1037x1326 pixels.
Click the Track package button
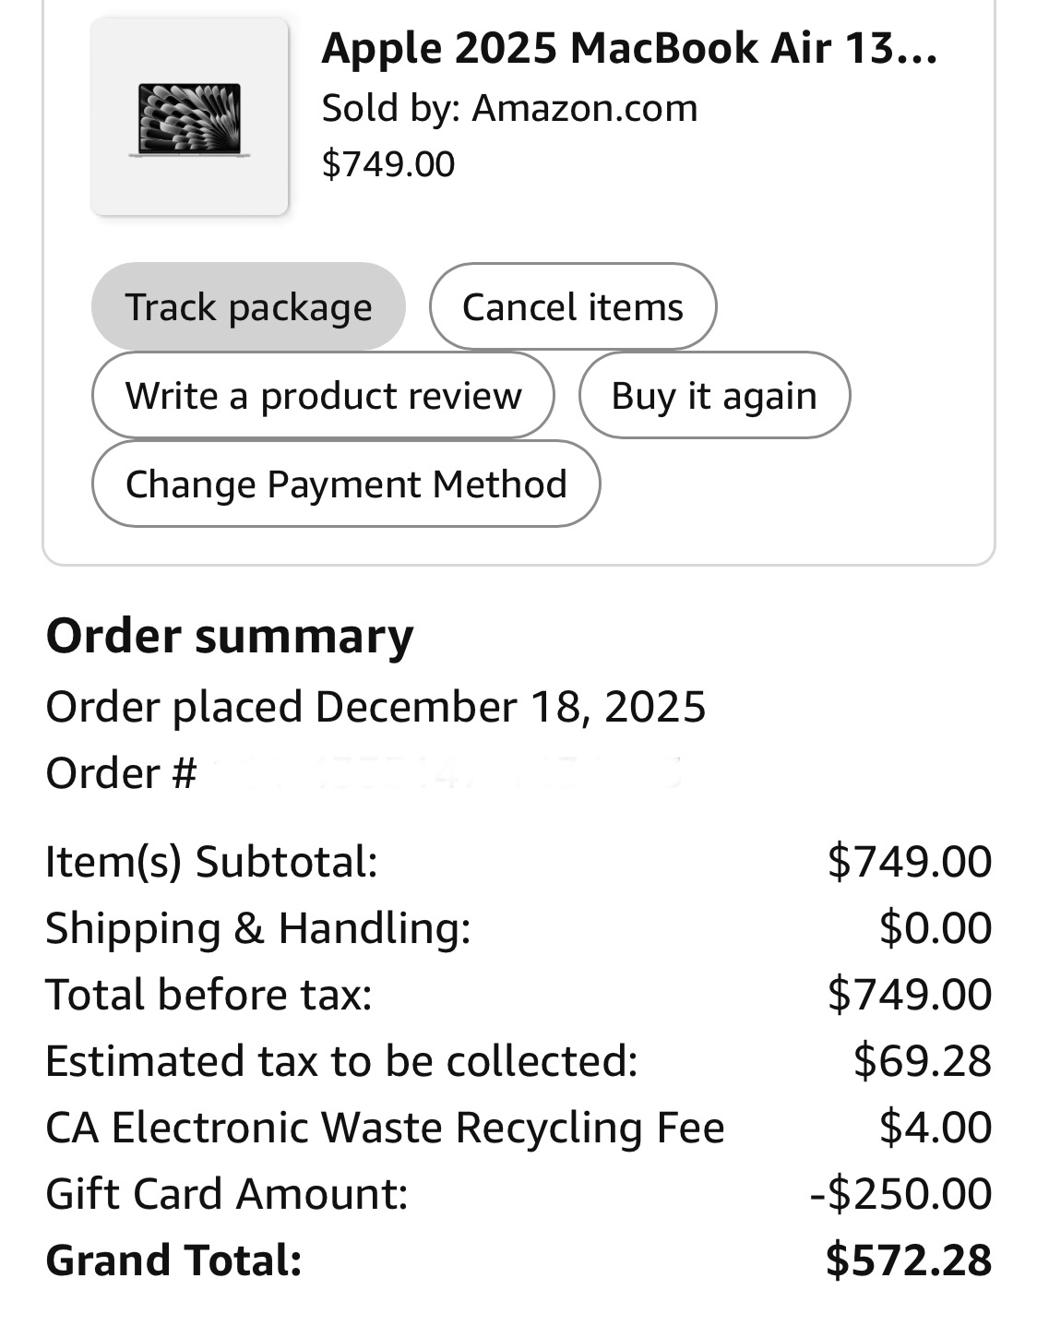(248, 306)
